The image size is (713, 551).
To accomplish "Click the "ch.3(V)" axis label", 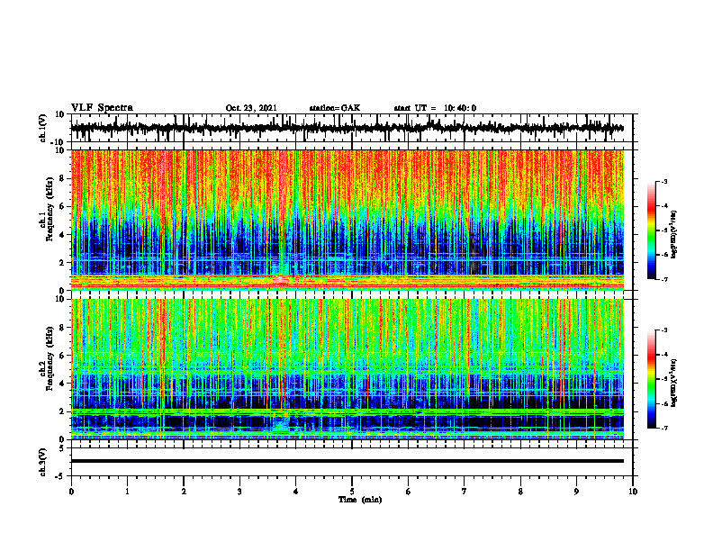I will [42, 462].
